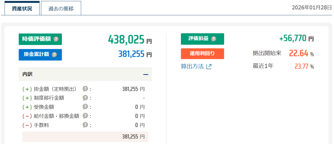Click the date 2026年01月28日
Viewport: 334px width, 144px height.
coord(311,7)
